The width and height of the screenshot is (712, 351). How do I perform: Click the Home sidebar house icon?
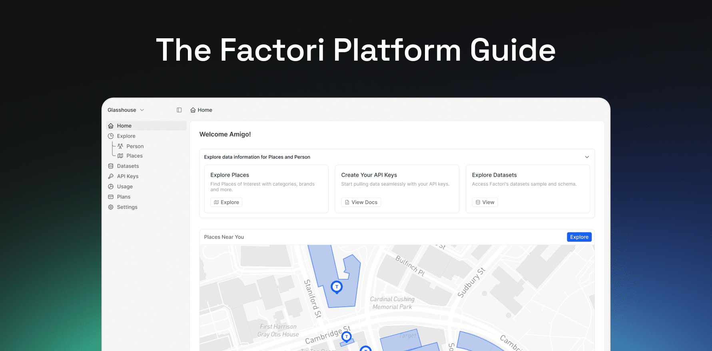111,126
